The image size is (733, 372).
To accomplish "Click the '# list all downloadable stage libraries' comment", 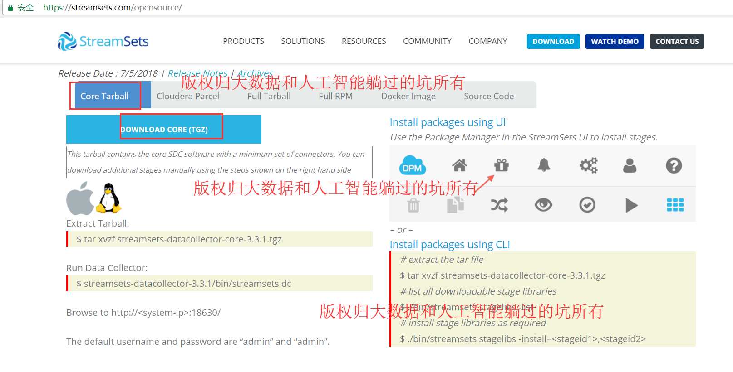I will (478, 291).
